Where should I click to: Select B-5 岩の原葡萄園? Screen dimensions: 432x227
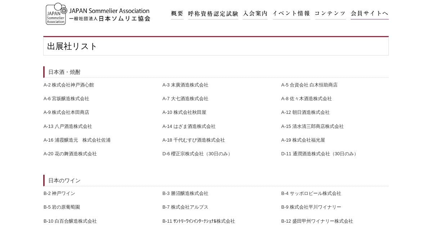tap(62, 207)
